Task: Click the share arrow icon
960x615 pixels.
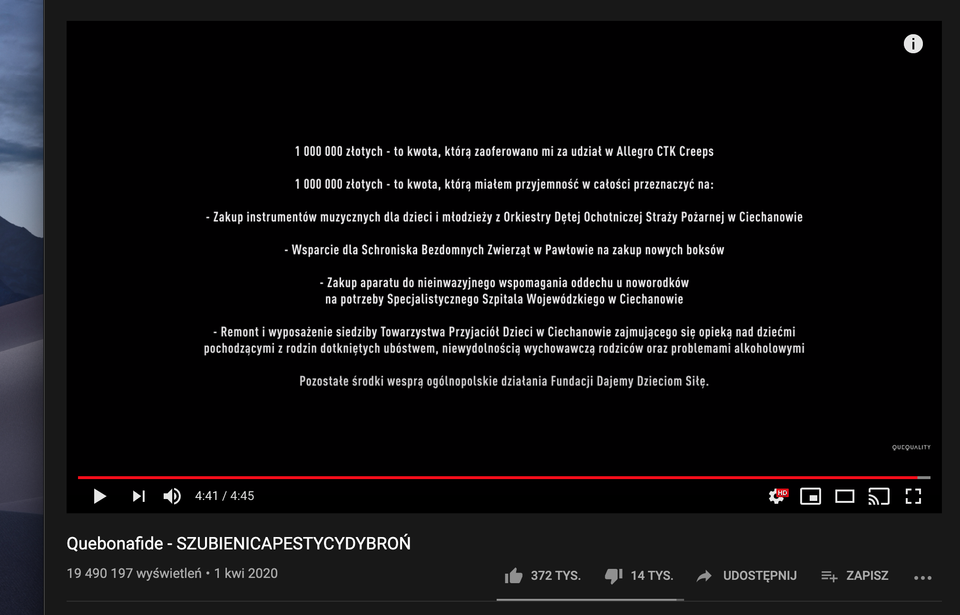Action: click(x=704, y=576)
